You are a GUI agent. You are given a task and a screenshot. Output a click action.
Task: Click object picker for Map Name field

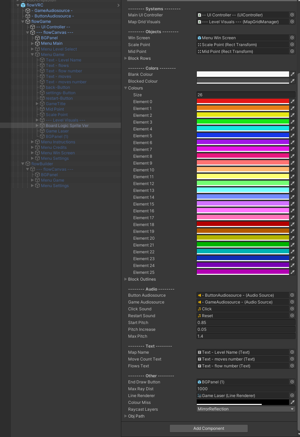point(292,352)
